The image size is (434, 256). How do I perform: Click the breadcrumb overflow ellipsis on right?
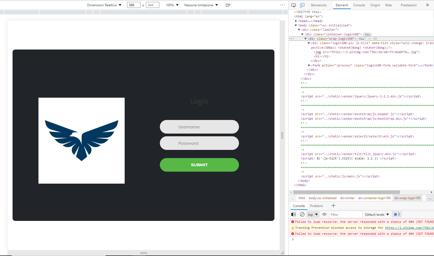tap(430, 198)
